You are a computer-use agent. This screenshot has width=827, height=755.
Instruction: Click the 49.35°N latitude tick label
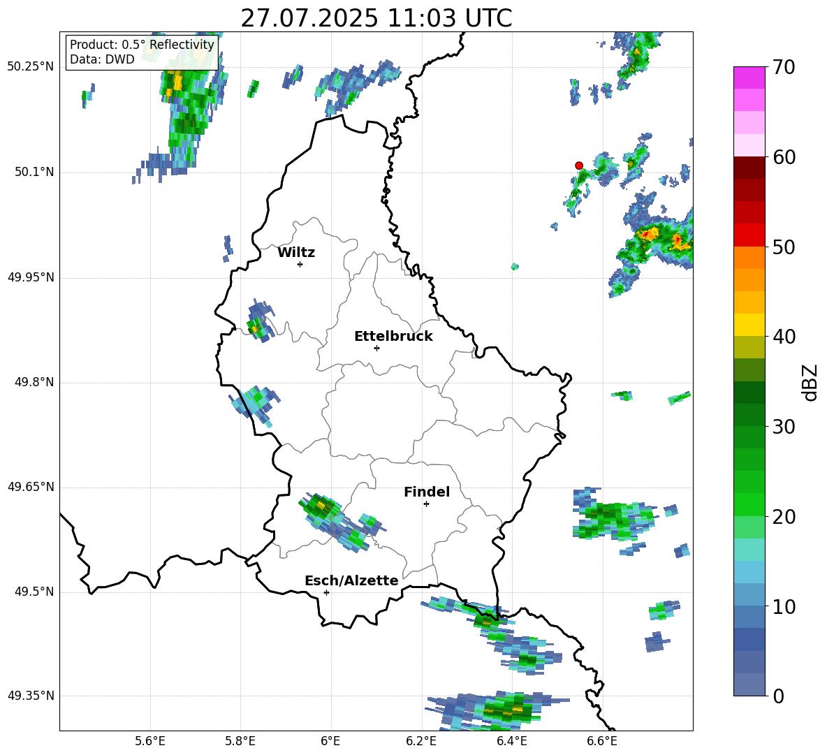pyautogui.click(x=31, y=696)
